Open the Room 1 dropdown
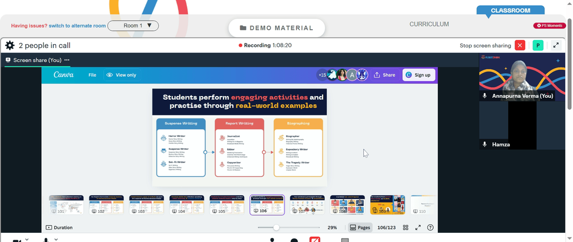The image size is (573, 242). point(133,26)
